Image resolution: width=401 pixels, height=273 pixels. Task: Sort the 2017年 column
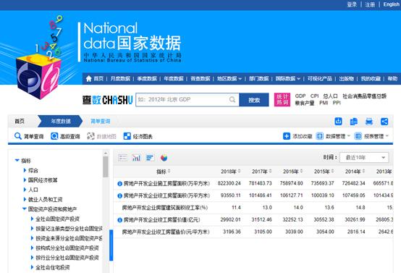270,171
